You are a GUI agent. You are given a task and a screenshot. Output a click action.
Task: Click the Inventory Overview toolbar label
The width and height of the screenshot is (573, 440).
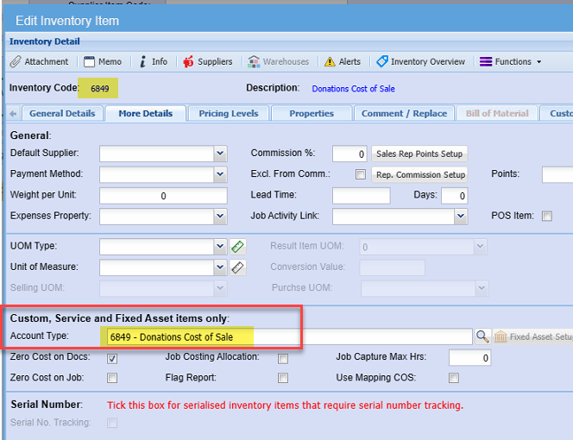(428, 62)
